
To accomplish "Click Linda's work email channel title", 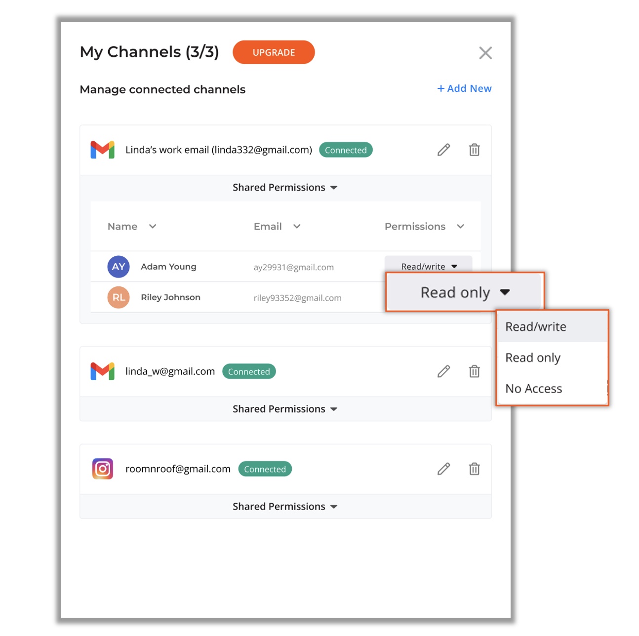I will tap(219, 150).
